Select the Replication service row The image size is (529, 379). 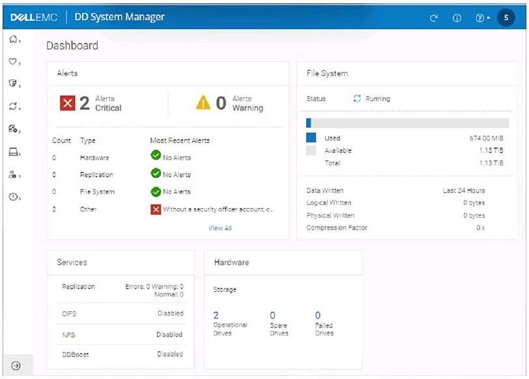coord(120,290)
